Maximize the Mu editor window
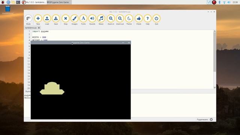 pyautogui.click(x=211, y=12)
